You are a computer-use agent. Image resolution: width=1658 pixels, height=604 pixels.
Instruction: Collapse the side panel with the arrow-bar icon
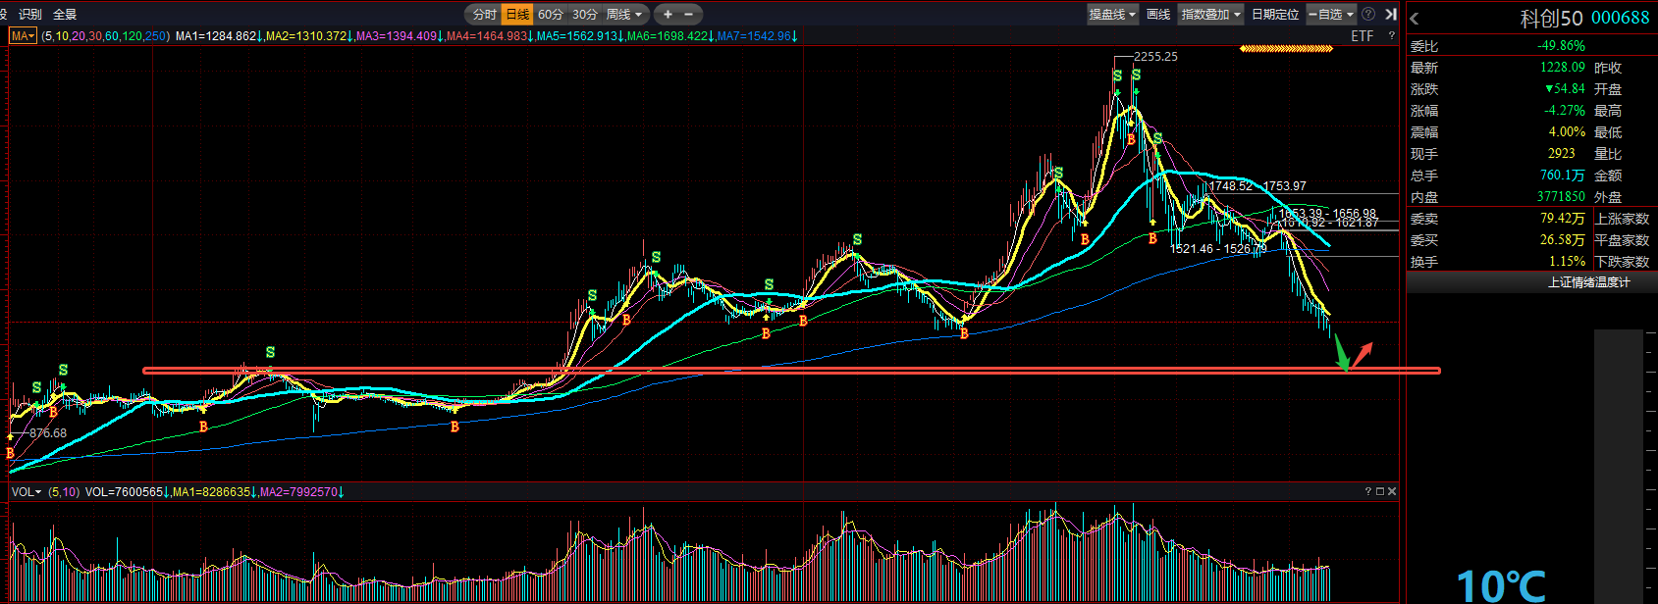[x=1391, y=14]
